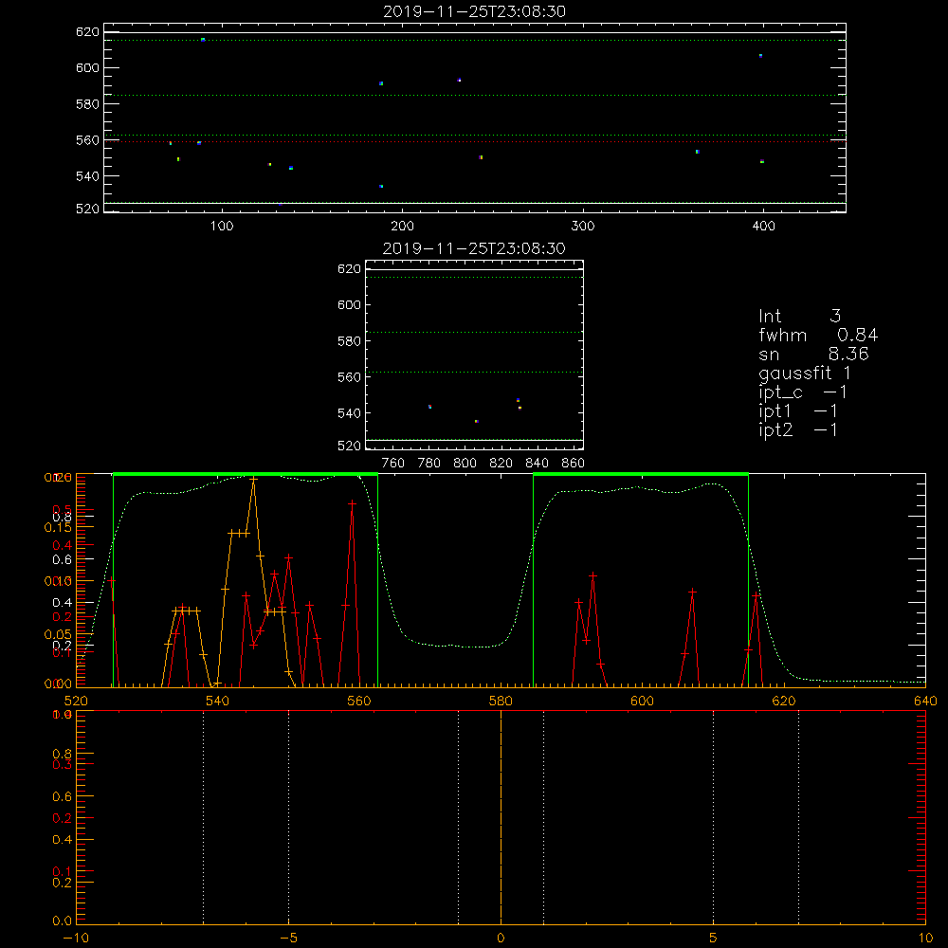Click x-axis label 540 on profile plot
Screen dimensions: 948x948
[x=218, y=701]
